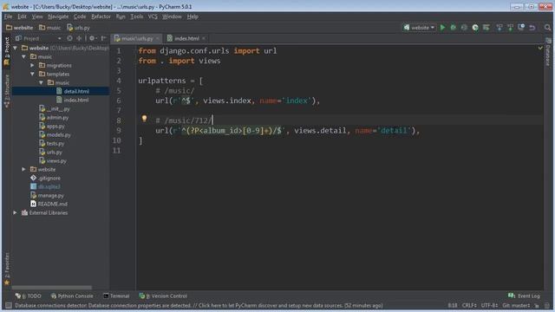The image size is (555, 312).
Task: Select README.md in the project tree
Action: [x=52, y=204]
